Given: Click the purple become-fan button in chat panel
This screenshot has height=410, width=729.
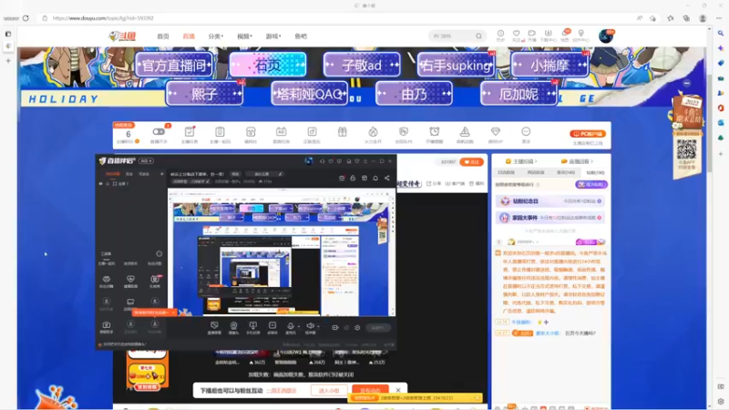Looking at the screenshot, I should pyautogui.click(x=590, y=185).
